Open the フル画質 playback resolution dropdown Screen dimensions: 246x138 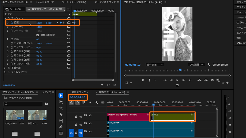coord(196,65)
